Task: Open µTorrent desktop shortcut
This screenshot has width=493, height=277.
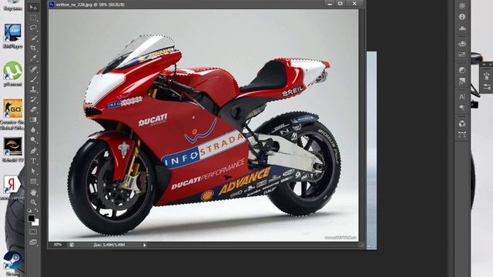Action: pyautogui.click(x=12, y=74)
